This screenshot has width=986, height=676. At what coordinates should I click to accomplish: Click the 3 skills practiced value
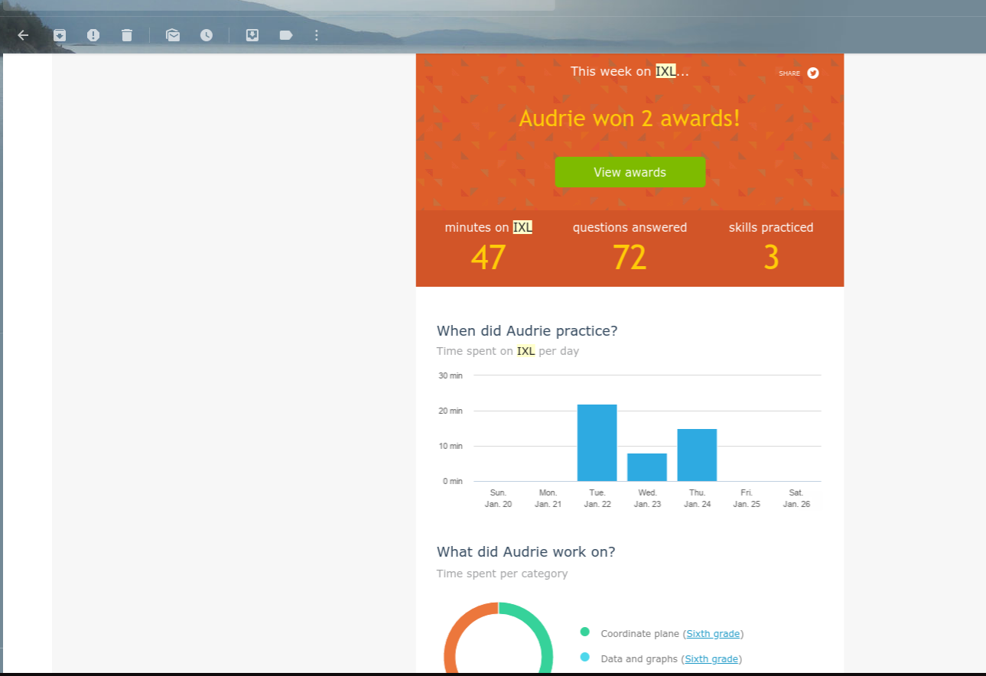pos(771,258)
